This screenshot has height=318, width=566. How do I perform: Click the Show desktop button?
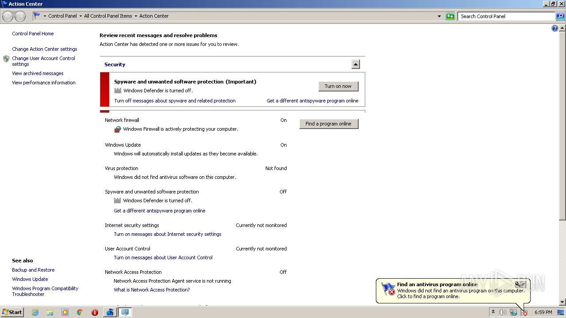[x=561, y=312]
